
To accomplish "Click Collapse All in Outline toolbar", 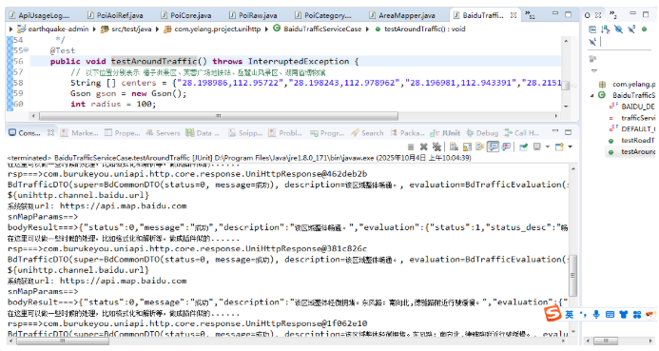I will [x=592, y=29].
